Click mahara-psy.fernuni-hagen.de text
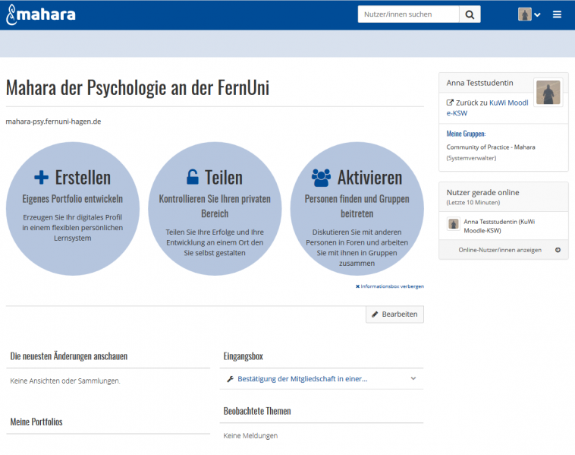The image size is (575, 455). [x=54, y=122]
